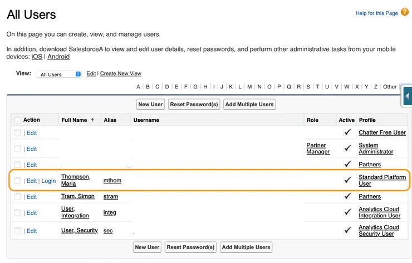Open the Help for this Page link
Viewport: 412px width, 263px height.
click(x=376, y=13)
